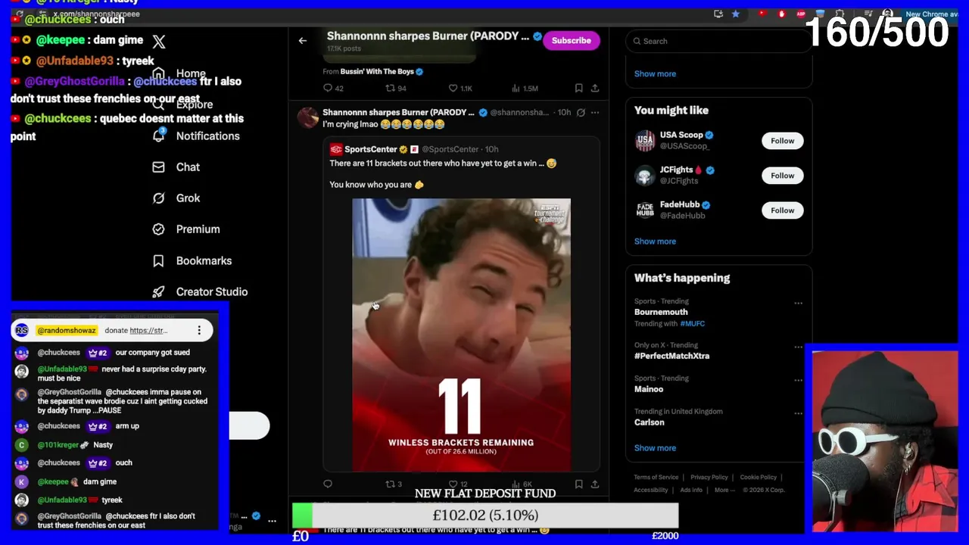Open the YouTube extension in the Chrome toolbar

pyautogui.click(x=762, y=14)
